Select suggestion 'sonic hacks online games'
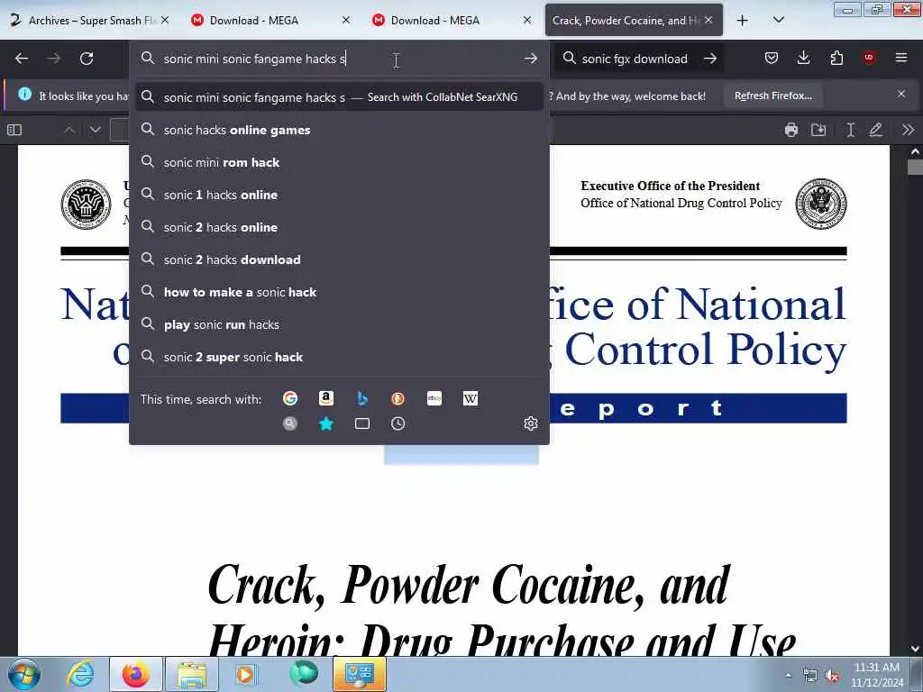 339,130
